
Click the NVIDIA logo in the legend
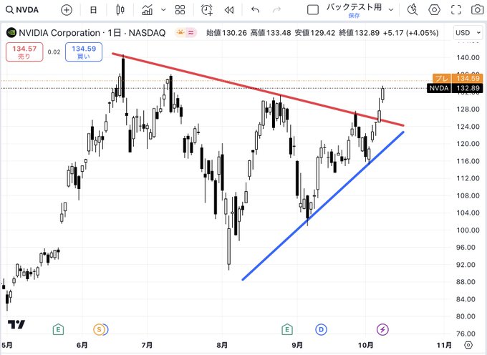coord(11,33)
